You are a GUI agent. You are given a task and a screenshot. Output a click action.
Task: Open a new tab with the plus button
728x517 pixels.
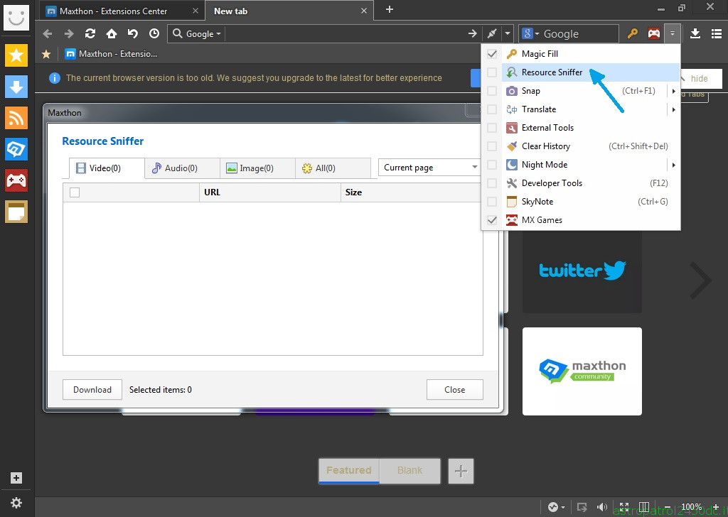[x=390, y=10]
